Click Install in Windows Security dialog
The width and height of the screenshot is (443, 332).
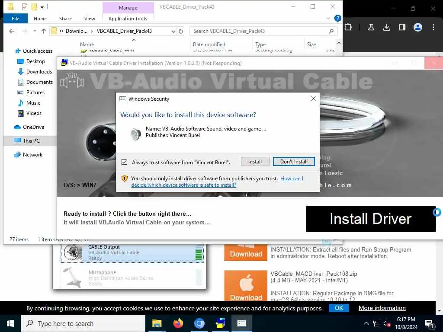255,162
